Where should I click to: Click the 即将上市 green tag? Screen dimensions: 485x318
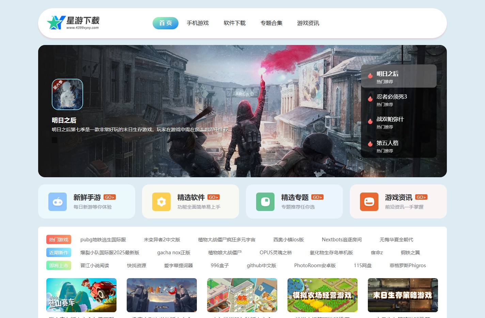59,266
